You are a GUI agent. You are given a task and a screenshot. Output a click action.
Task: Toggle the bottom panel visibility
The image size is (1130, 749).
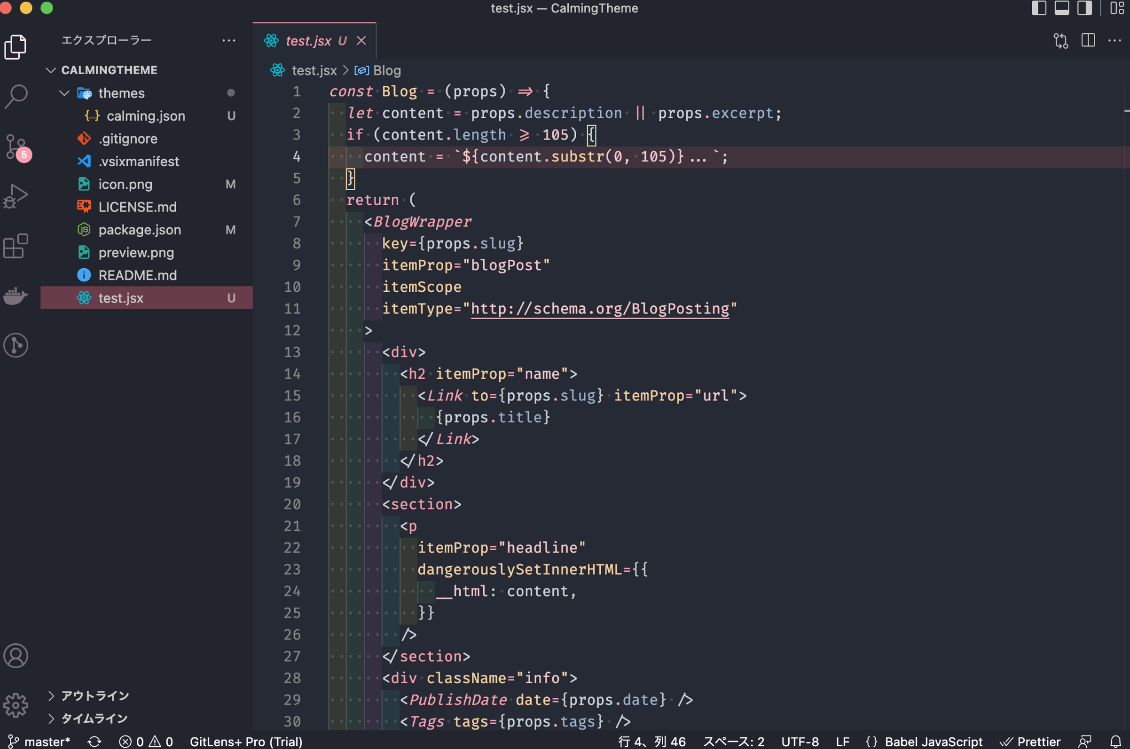[x=1061, y=8]
